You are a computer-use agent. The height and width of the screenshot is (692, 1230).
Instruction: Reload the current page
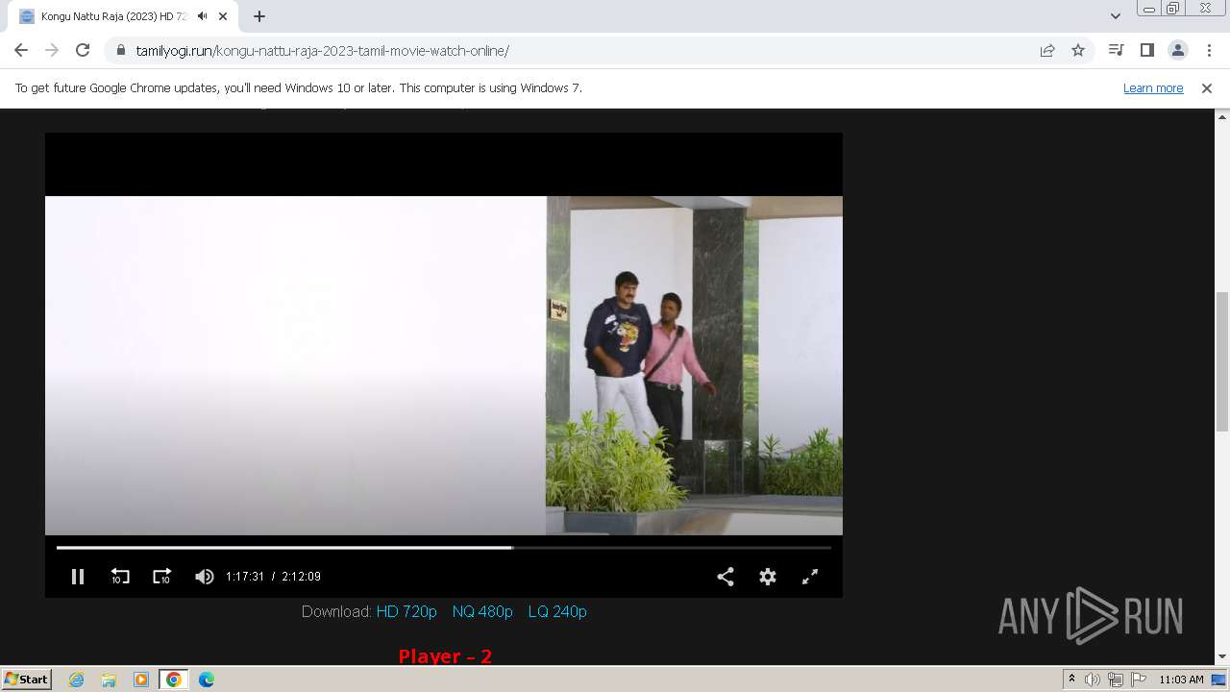click(x=83, y=51)
